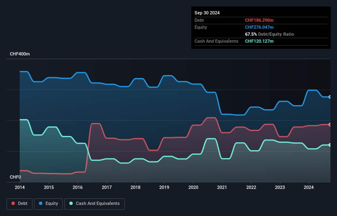Click the 2024 x-axis label

pos(309,187)
